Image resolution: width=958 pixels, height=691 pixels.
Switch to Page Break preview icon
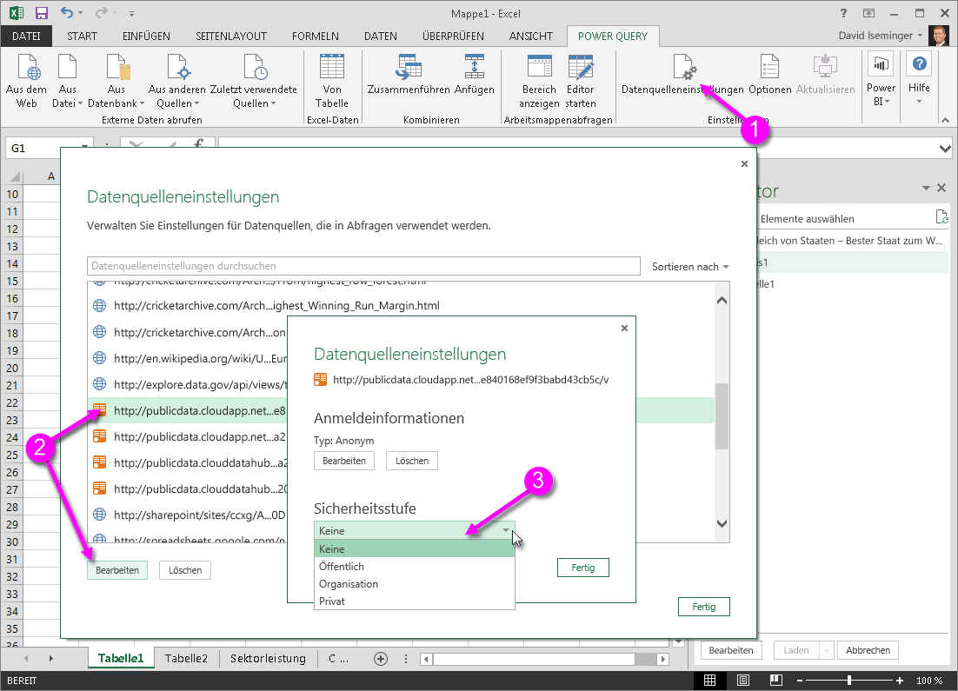tap(776, 680)
